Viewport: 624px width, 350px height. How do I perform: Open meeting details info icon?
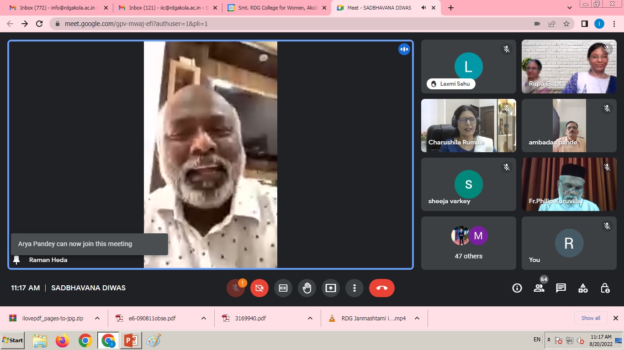(x=517, y=288)
